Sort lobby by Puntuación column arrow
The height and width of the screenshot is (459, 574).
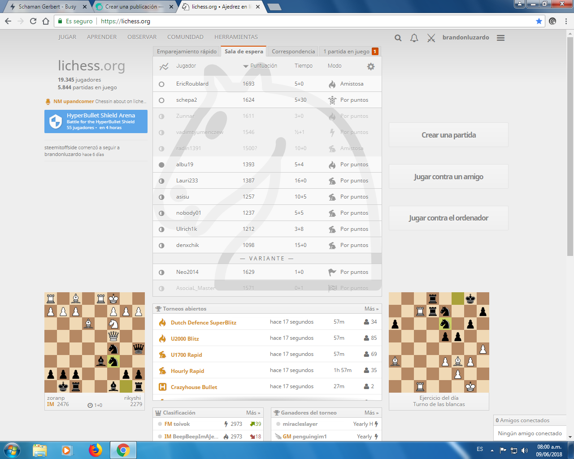coord(246,66)
